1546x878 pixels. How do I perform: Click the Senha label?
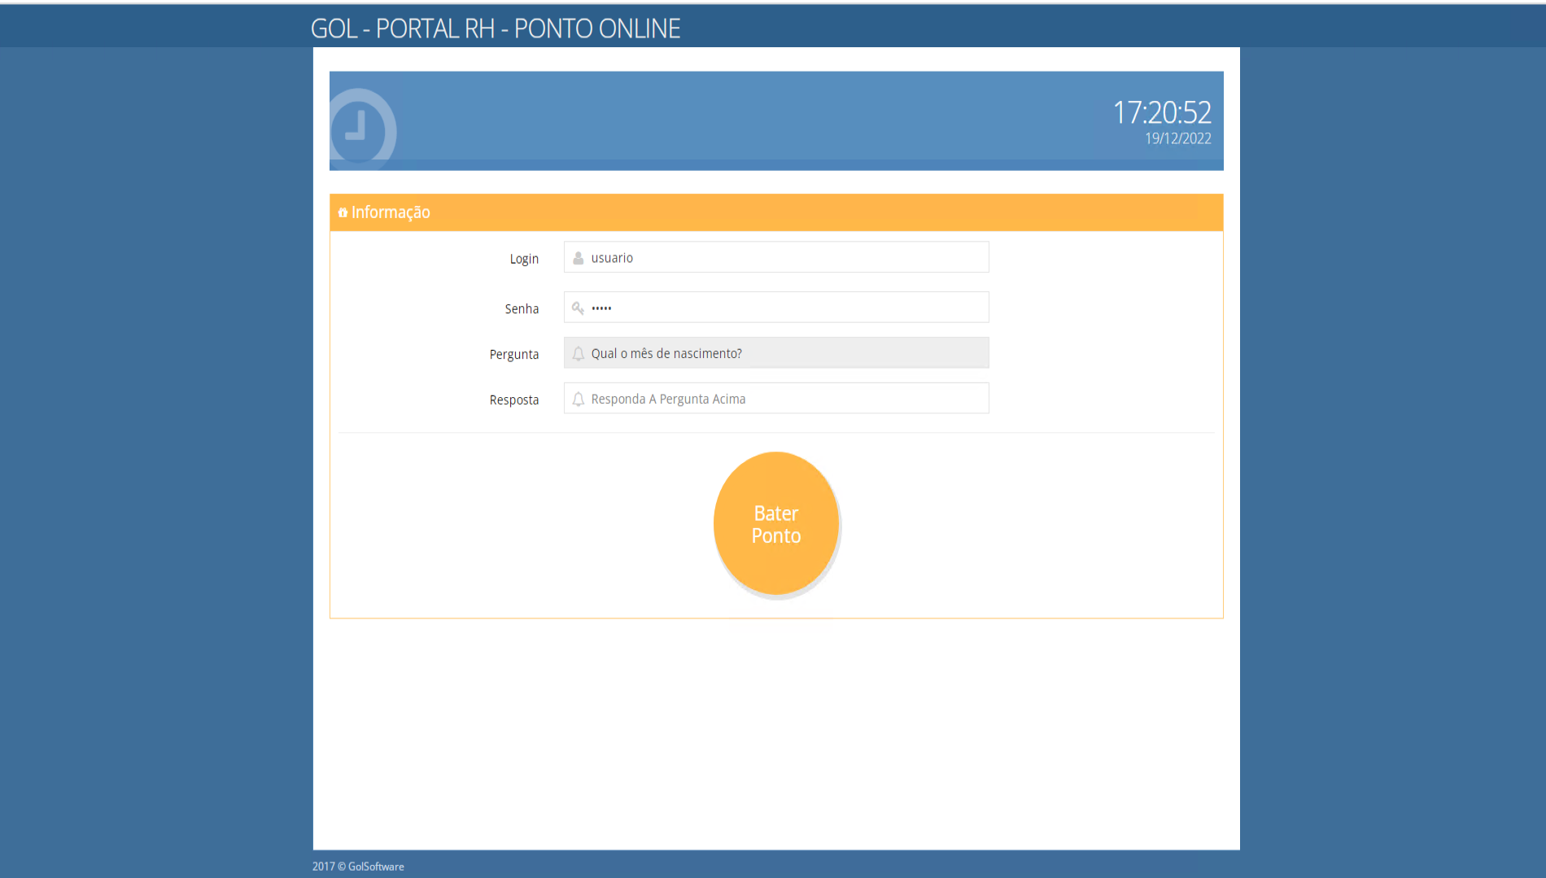(522, 308)
